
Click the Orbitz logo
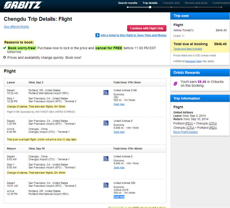23,5
